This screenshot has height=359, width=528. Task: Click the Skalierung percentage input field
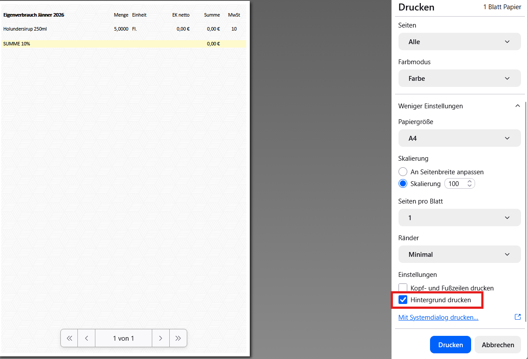click(455, 184)
